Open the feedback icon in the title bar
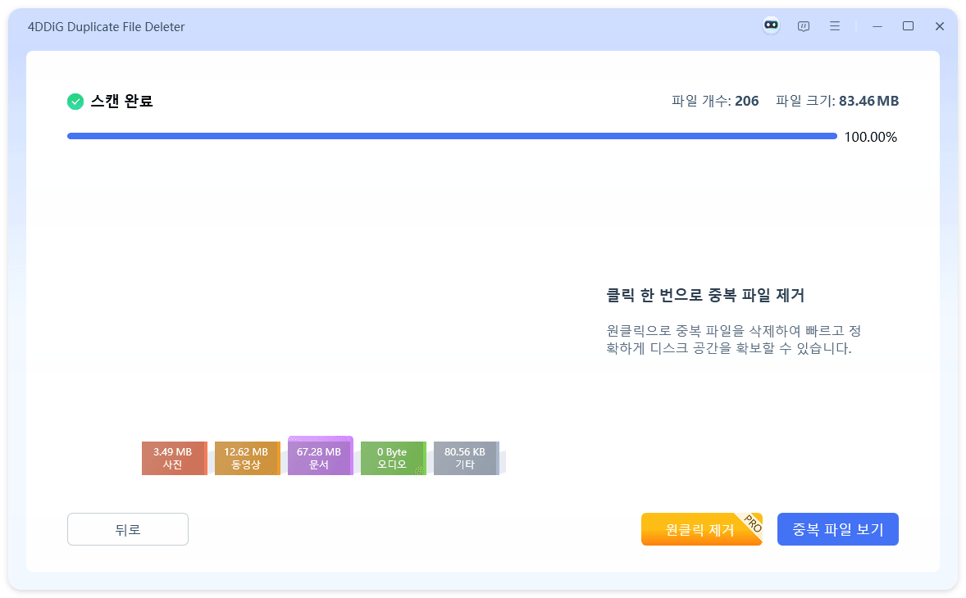Viewport: 966px width, 598px height. 804,25
